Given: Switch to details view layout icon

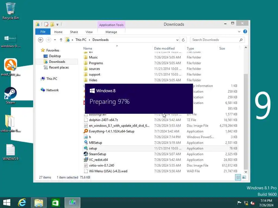Looking at the screenshot, I should (238, 177).
